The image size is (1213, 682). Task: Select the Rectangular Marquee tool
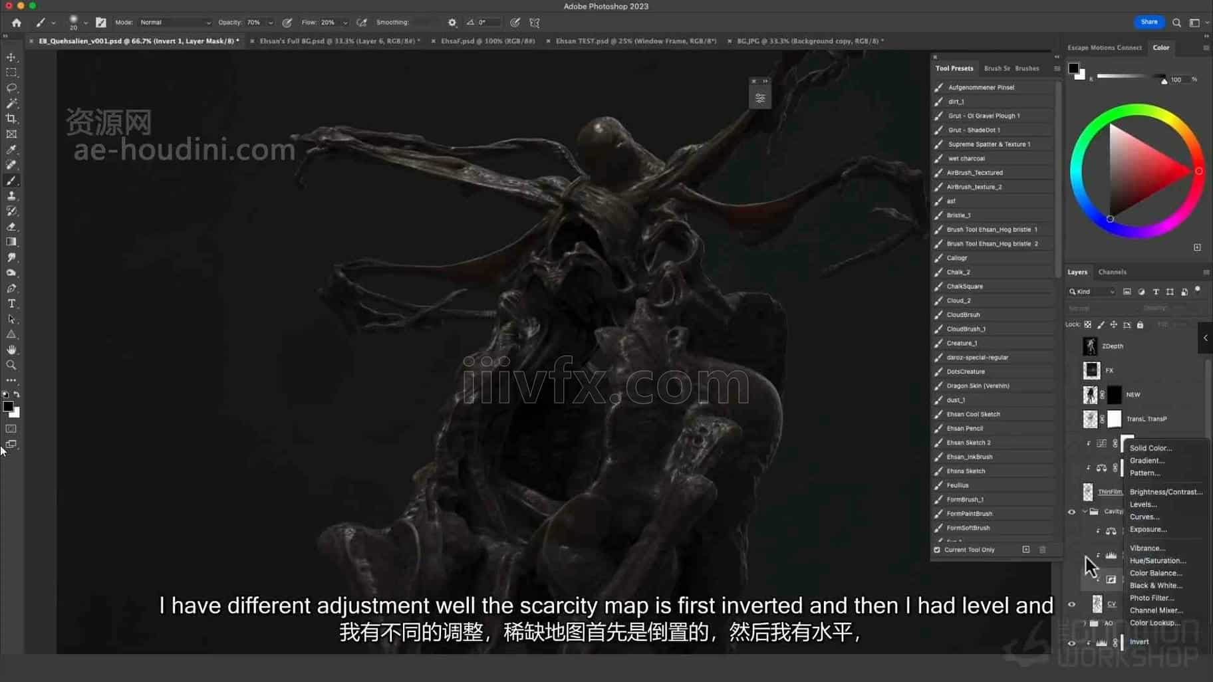[x=11, y=72]
